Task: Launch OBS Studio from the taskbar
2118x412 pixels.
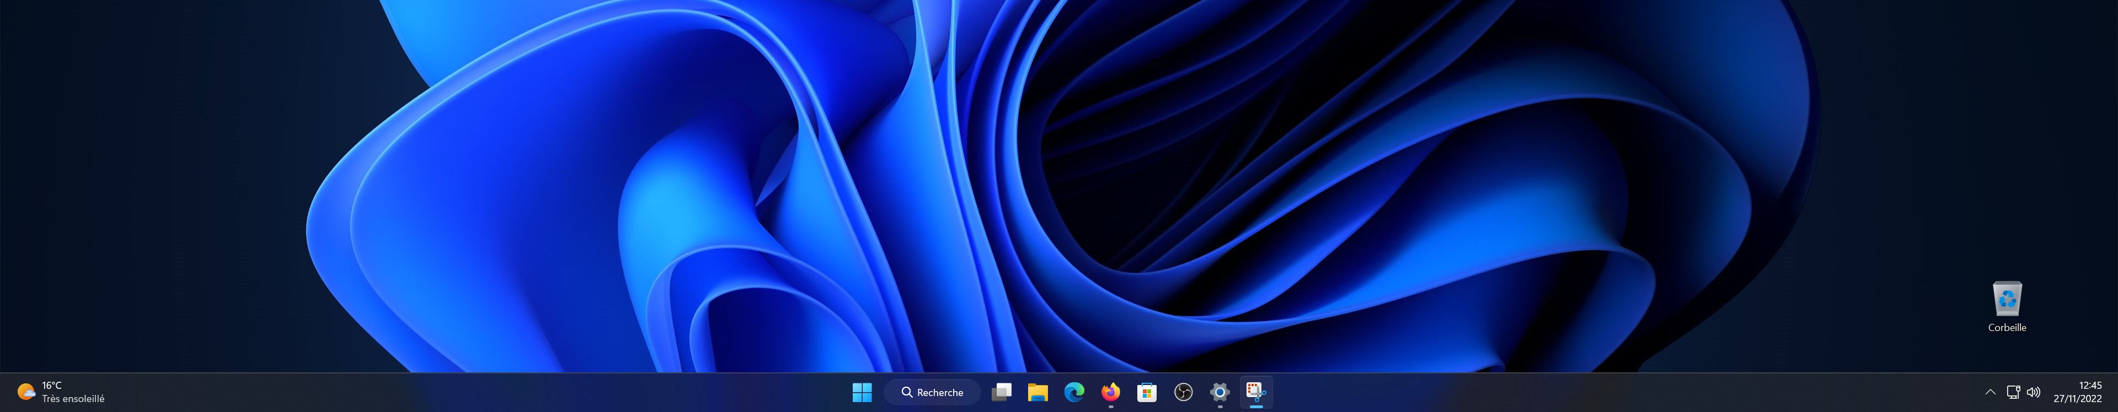Action: click(1183, 392)
